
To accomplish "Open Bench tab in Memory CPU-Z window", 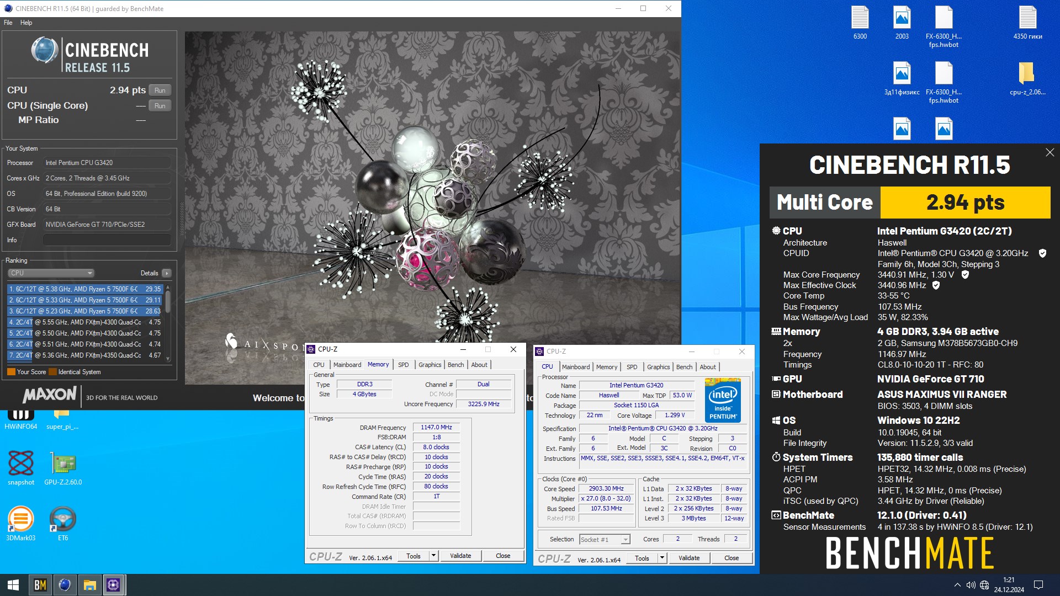I will coord(455,365).
